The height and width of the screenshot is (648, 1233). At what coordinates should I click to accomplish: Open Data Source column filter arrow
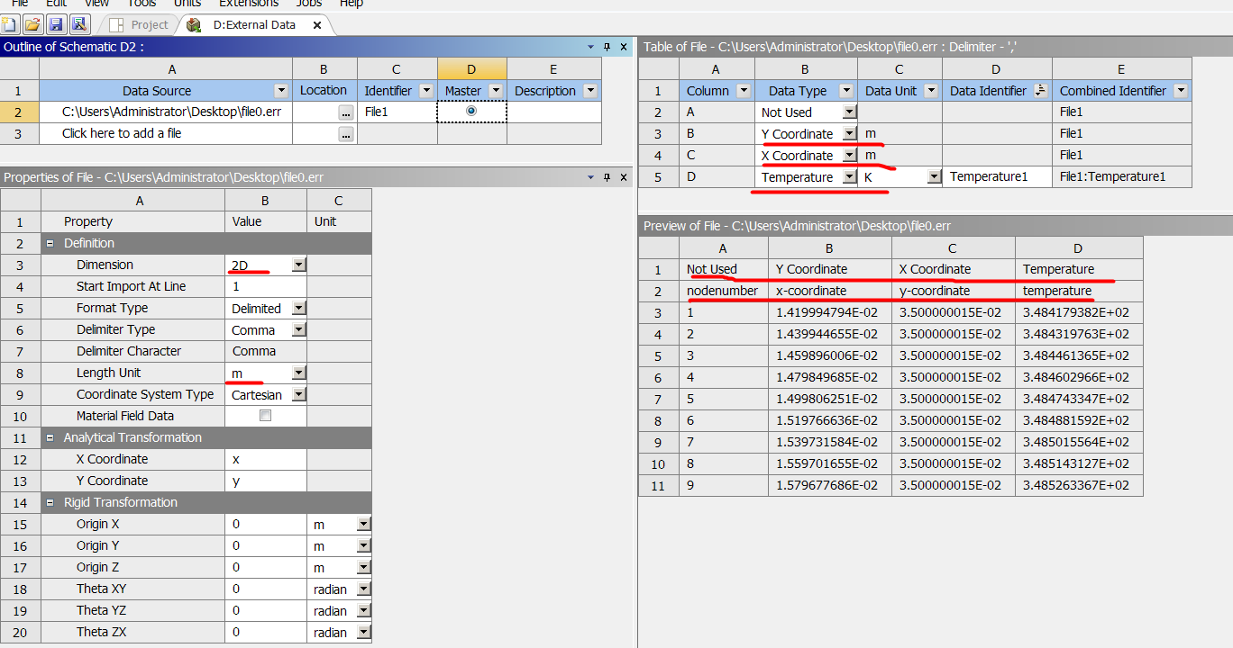(280, 91)
